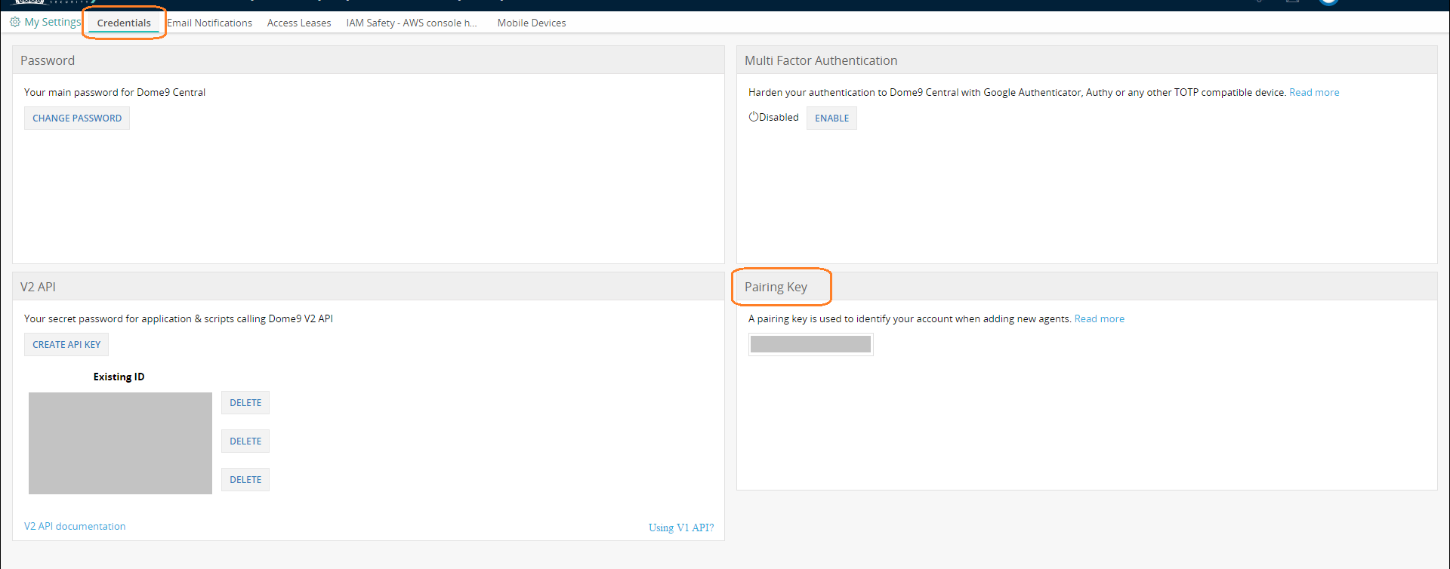Follow the Using V1 API? link
Viewport: 1450px width, 569px height.
681,527
